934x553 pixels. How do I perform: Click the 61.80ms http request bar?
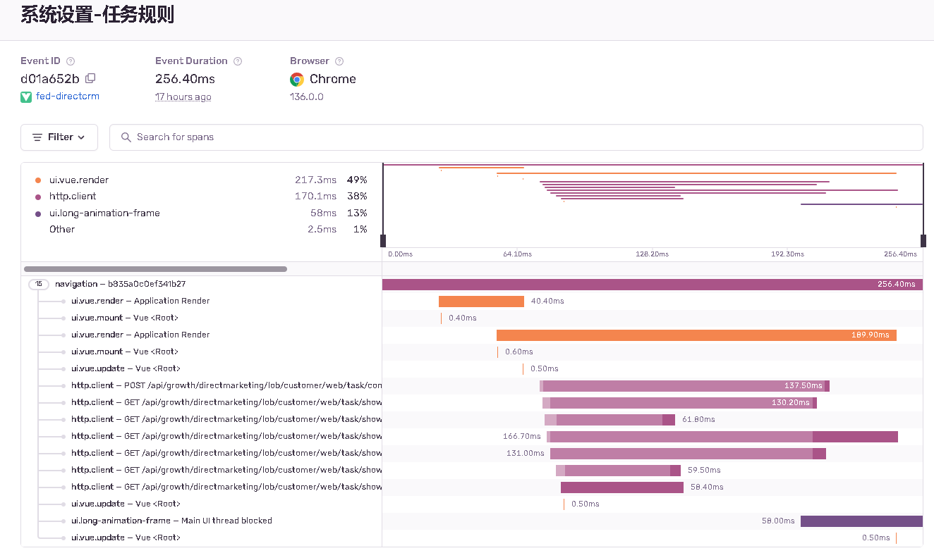click(x=609, y=420)
